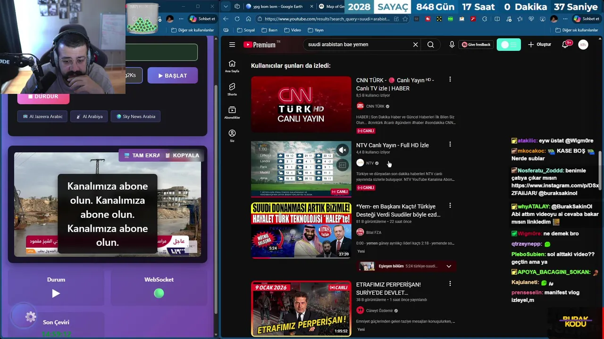Open the CNN TÜRK channel link
Viewport: 604px width, 339px height.
coord(375,106)
